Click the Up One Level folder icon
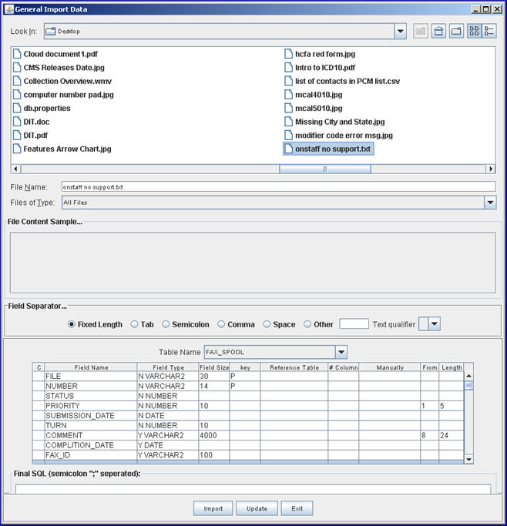This screenshot has height=526, width=507. (421, 32)
